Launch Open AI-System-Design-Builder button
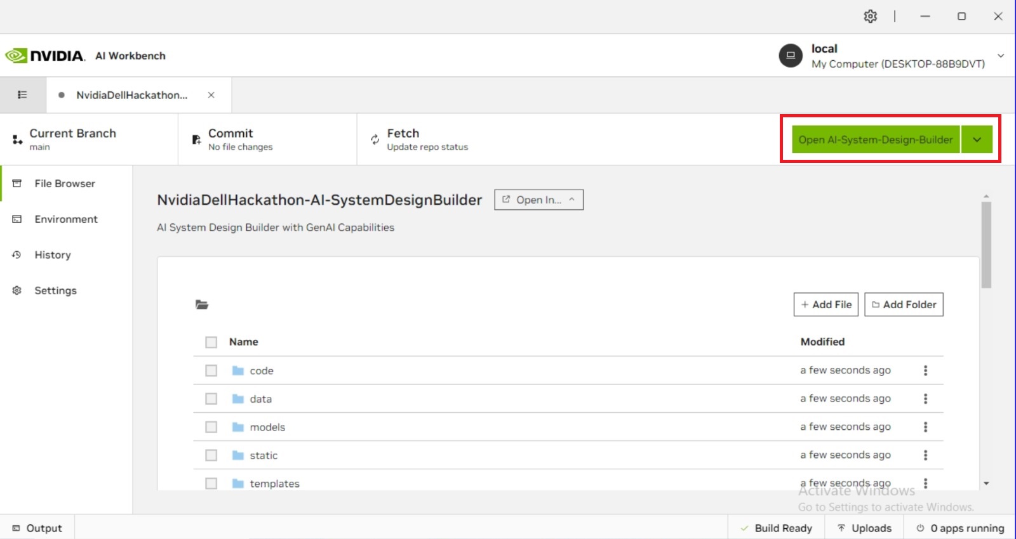Image resolution: width=1016 pixels, height=539 pixels. 876,140
